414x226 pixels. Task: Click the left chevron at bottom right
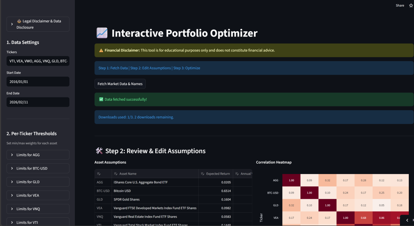407,220
